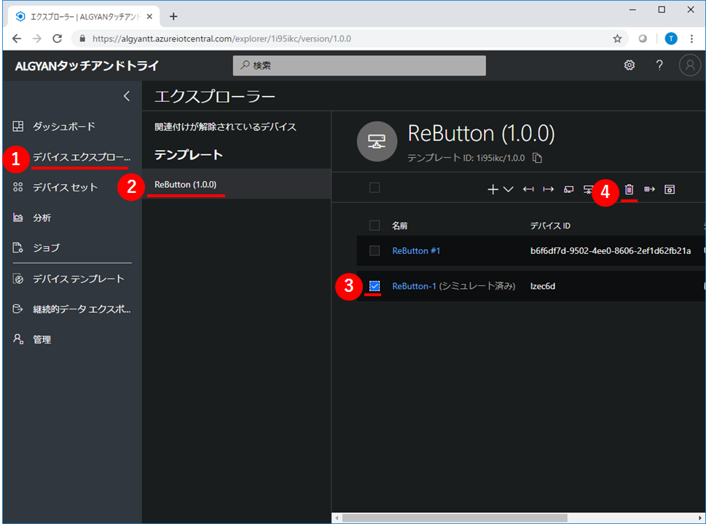Close the エクスプローラー browser tab

tap(149, 17)
